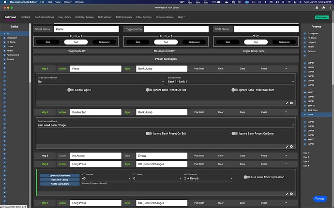The height and width of the screenshot is (208, 334).
Task: Click the Apple menu icon
Action: tap(5, 2)
